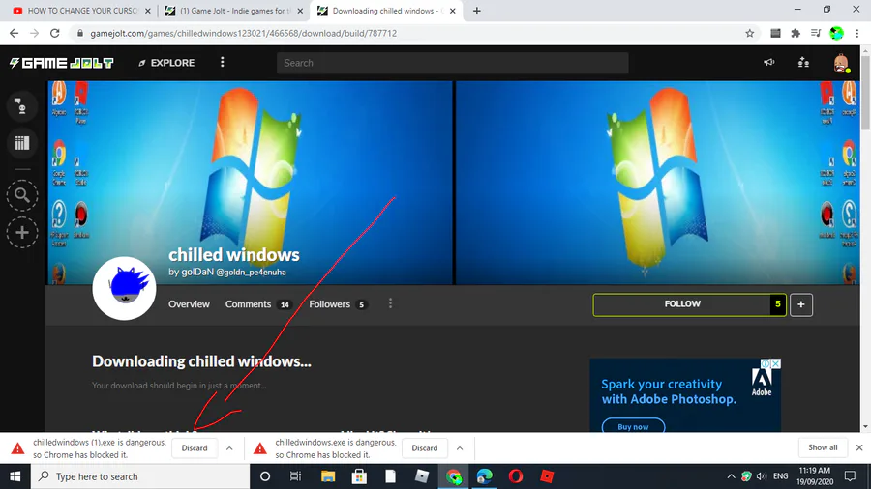Open the taskbar clock and date
Viewport: 871px width, 489px height.
(x=814, y=476)
